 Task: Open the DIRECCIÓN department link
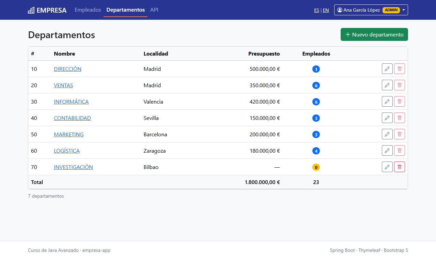(x=67, y=69)
